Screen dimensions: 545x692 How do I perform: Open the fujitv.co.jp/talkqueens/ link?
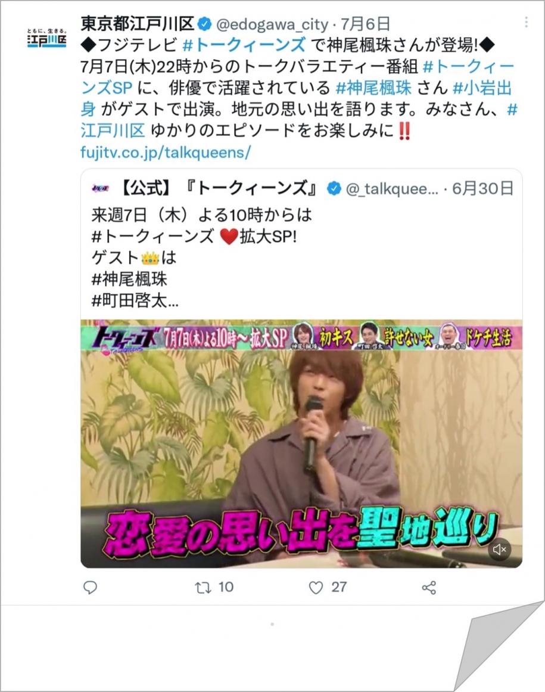click(x=166, y=153)
